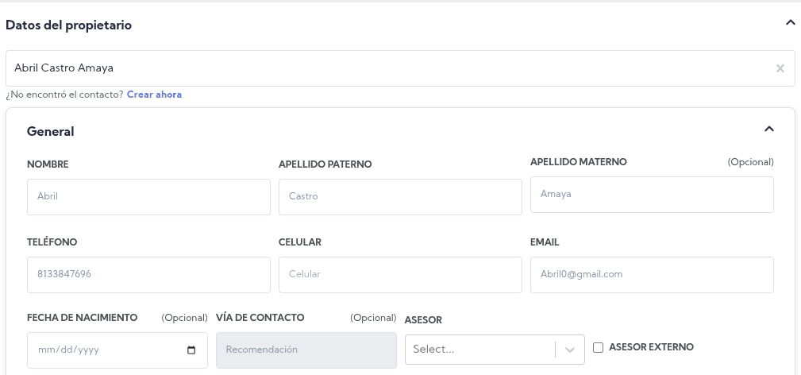
Task: Clear the Abril Castro Amaya owner selection
Action: pyautogui.click(x=780, y=68)
